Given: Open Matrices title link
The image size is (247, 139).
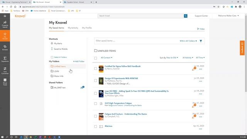Looking at the screenshot, I should click(108, 126).
